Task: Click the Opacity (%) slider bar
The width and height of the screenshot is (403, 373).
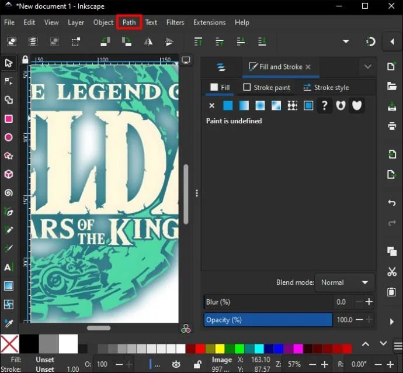Action: click(268, 320)
